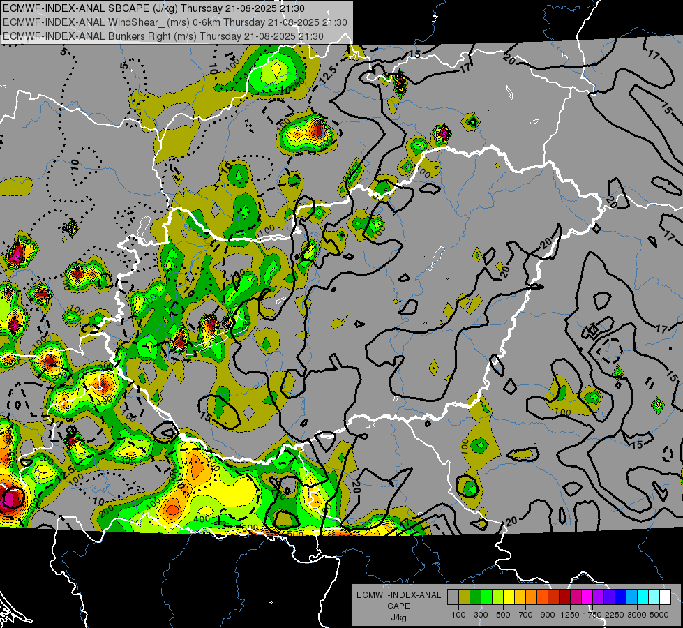Image resolution: width=683 pixels, height=628 pixels.
Task: Choose the bright green 300 J/kg swatch
Action: (x=486, y=597)
